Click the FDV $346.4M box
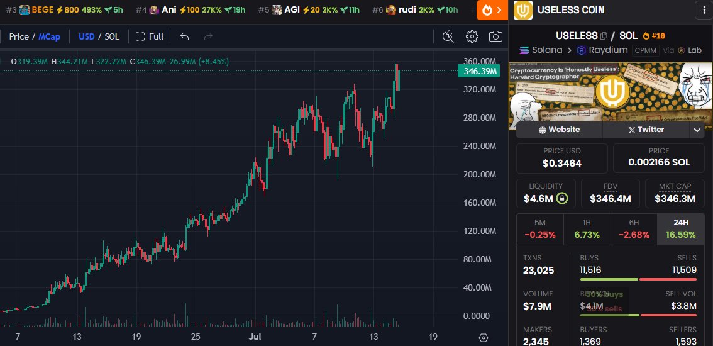The height and width of the screenshot is (346, 713). click(x=611, y=194)
